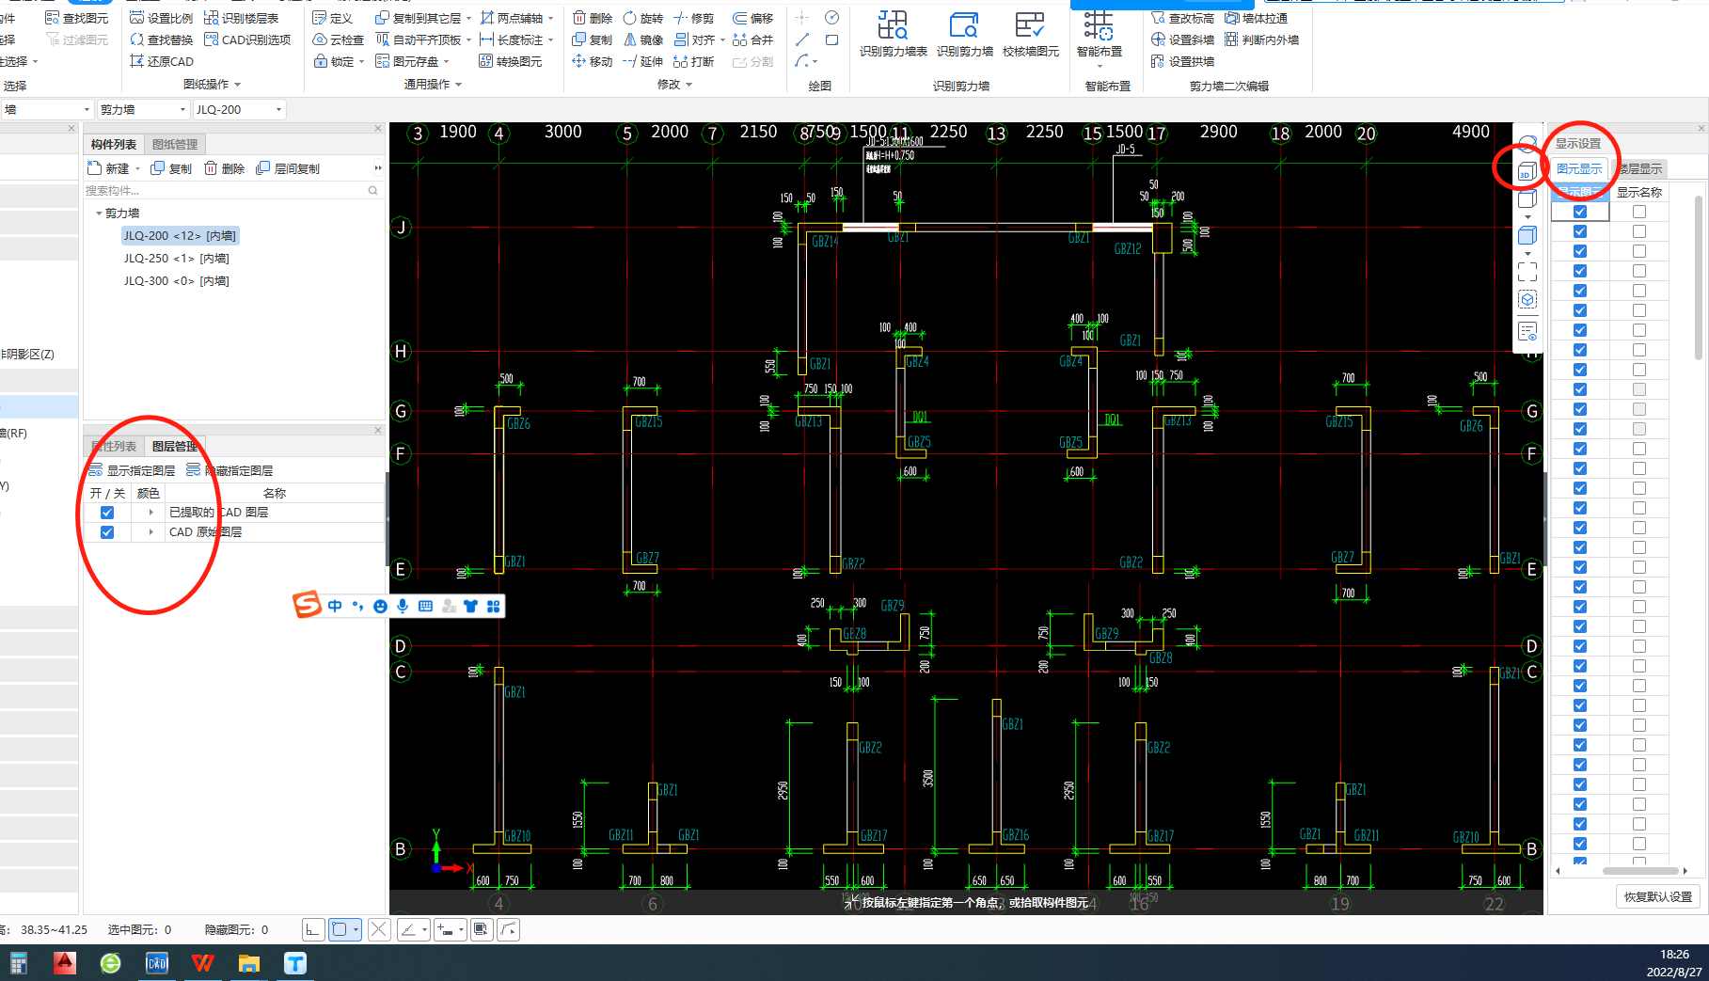Open the 墙 category combo box

pyautogui.click(x=46, y=109)
